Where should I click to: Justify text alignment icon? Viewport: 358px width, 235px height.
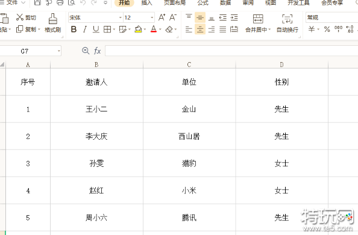tap(223, 30)
